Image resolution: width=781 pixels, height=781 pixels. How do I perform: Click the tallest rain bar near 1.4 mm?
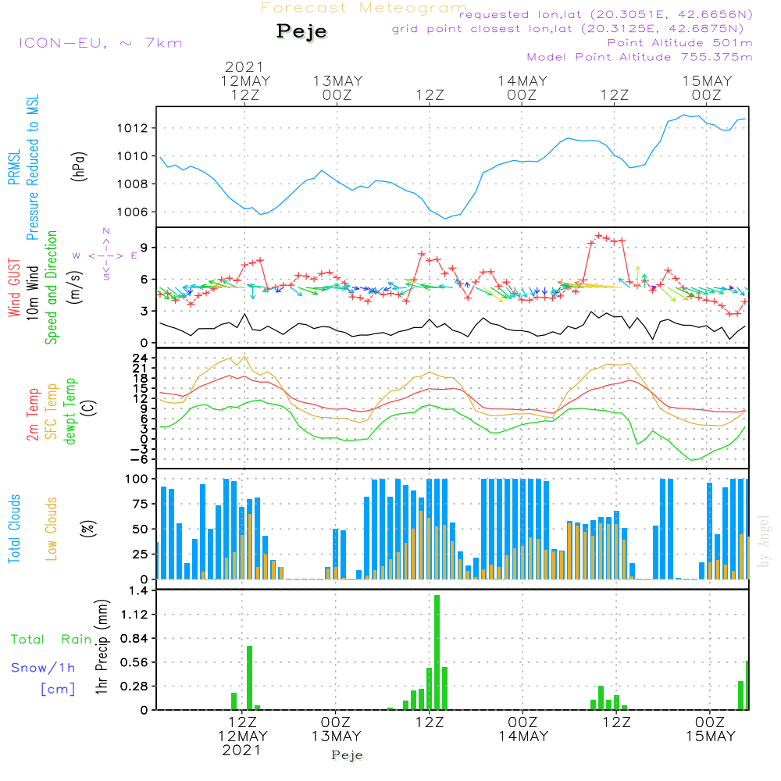(x=437, y=652)
